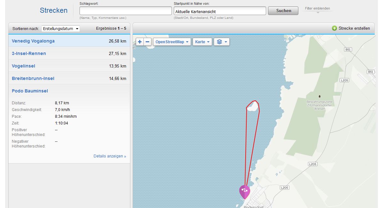Click the Strecke erstellen link text
Screen dimensions: 384x208
coord(354,28)
